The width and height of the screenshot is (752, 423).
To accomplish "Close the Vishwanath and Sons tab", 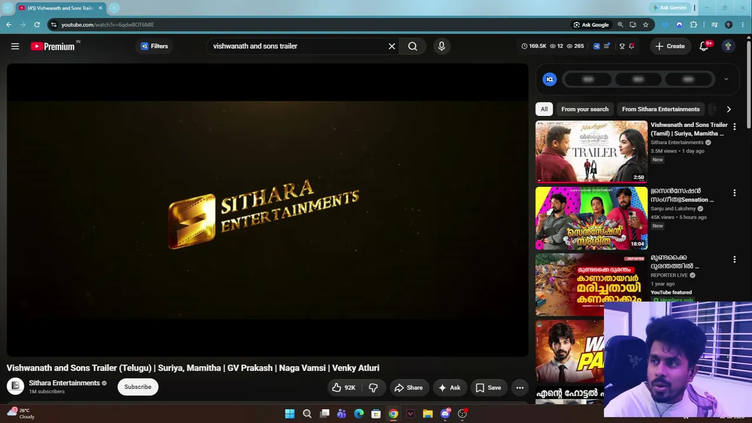I will (100, 8).
